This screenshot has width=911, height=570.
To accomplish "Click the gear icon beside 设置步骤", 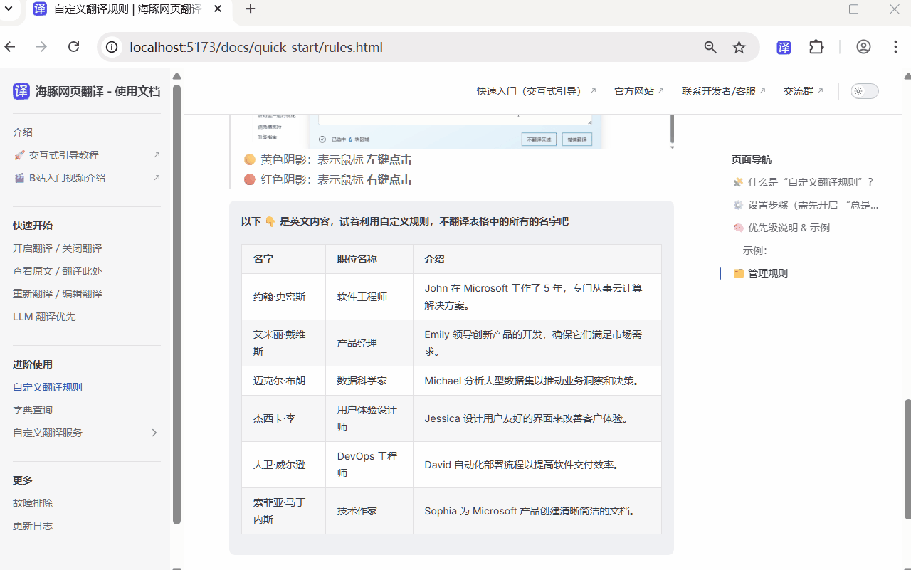I will click(738, 205).
